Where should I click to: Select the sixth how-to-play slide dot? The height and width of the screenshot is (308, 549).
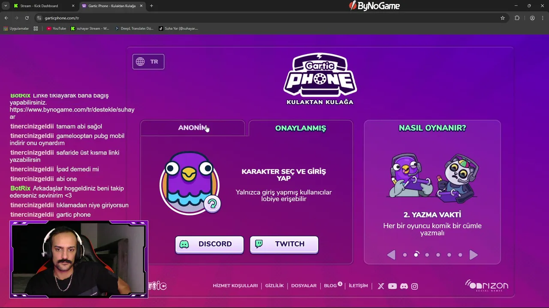(460, 255)
